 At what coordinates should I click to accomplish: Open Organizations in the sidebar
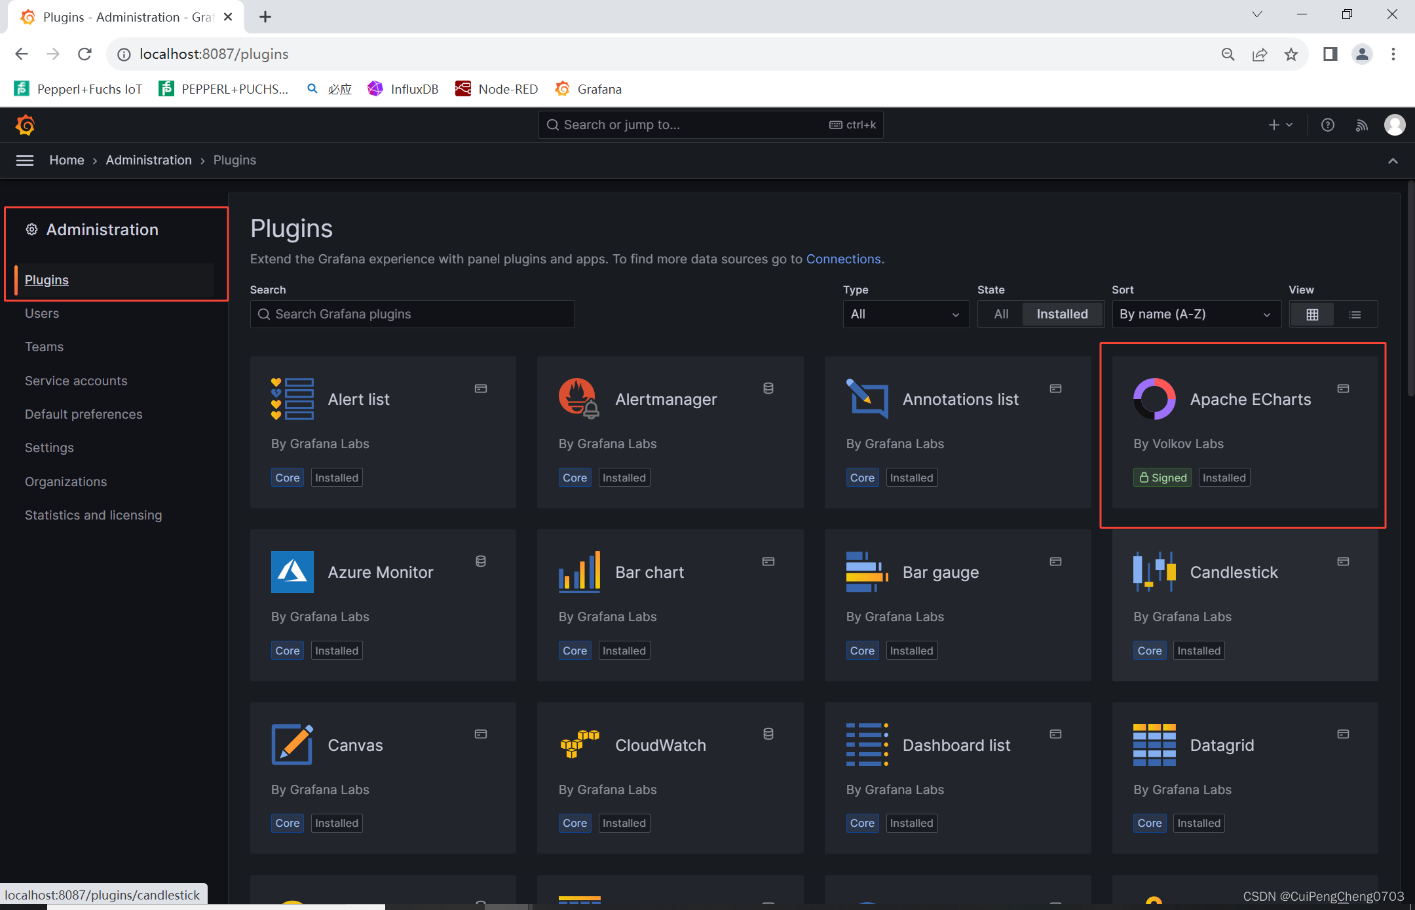(x=66, y=482)
